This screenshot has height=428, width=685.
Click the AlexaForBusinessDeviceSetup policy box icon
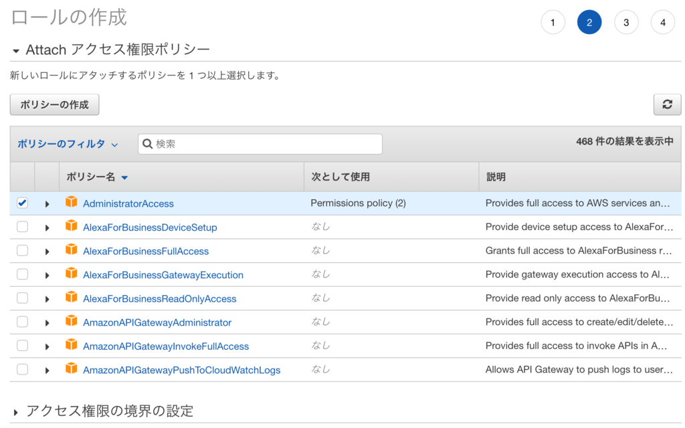[x=71, y=225]
